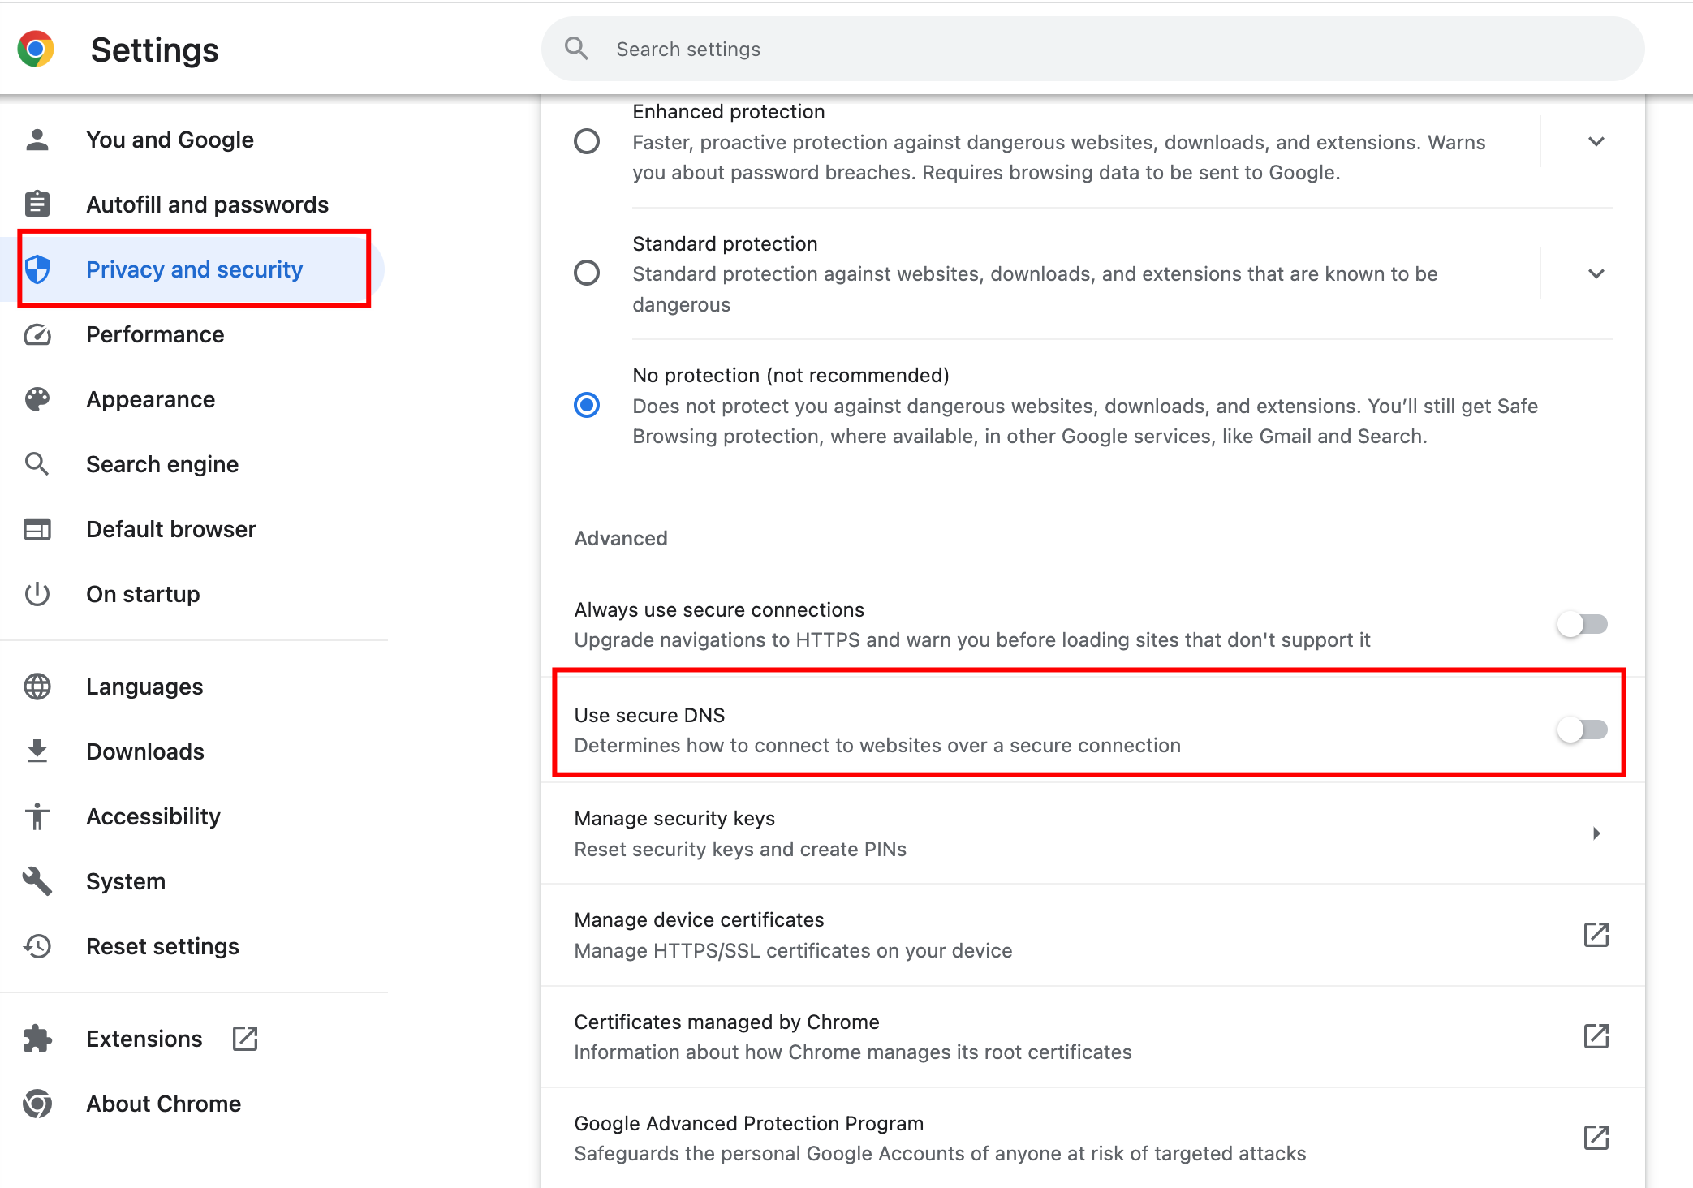Image resolution: width=1693 pixels, height=1188 pixels.
Task: Turn on Use secure DNS toggle
Action: [x=1582, y=730]
